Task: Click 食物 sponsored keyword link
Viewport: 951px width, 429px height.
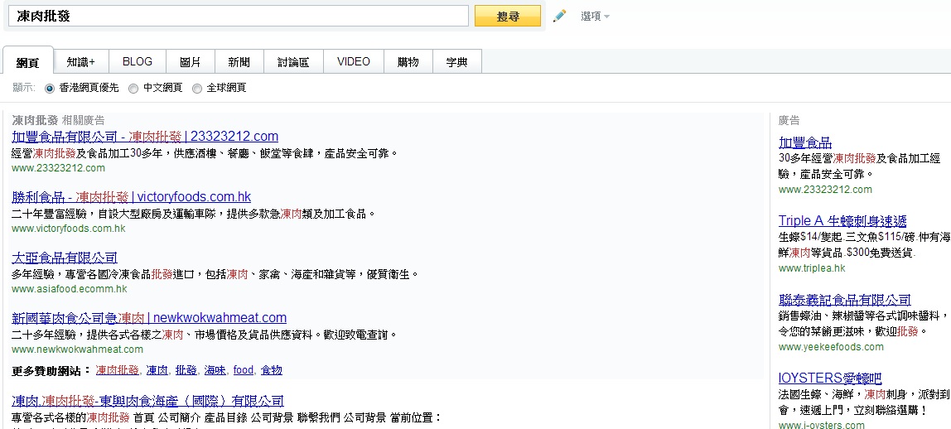Action: (272, 369)
